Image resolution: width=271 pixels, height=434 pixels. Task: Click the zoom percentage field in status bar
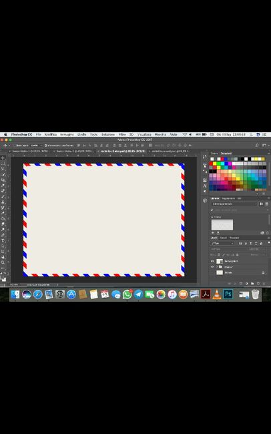[x=14, y=284]
